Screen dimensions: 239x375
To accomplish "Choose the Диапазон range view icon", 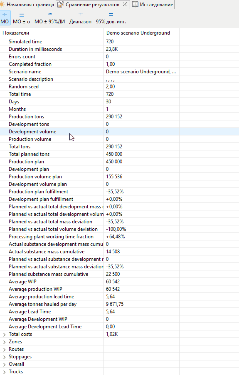I will (x=81, y=15).
